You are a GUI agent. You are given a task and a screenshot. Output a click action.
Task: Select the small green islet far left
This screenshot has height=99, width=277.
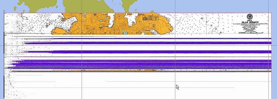[x=15, y=8]
